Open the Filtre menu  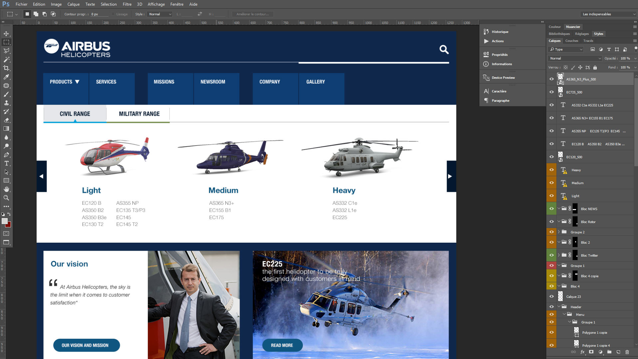pyautogui.click(x=127, y=4)
